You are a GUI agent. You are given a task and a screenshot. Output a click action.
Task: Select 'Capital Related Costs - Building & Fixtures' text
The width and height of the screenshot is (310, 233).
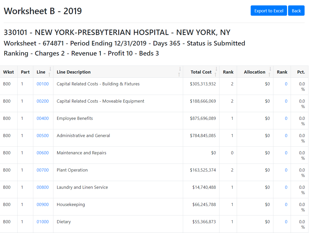click(x=98, y=84)
